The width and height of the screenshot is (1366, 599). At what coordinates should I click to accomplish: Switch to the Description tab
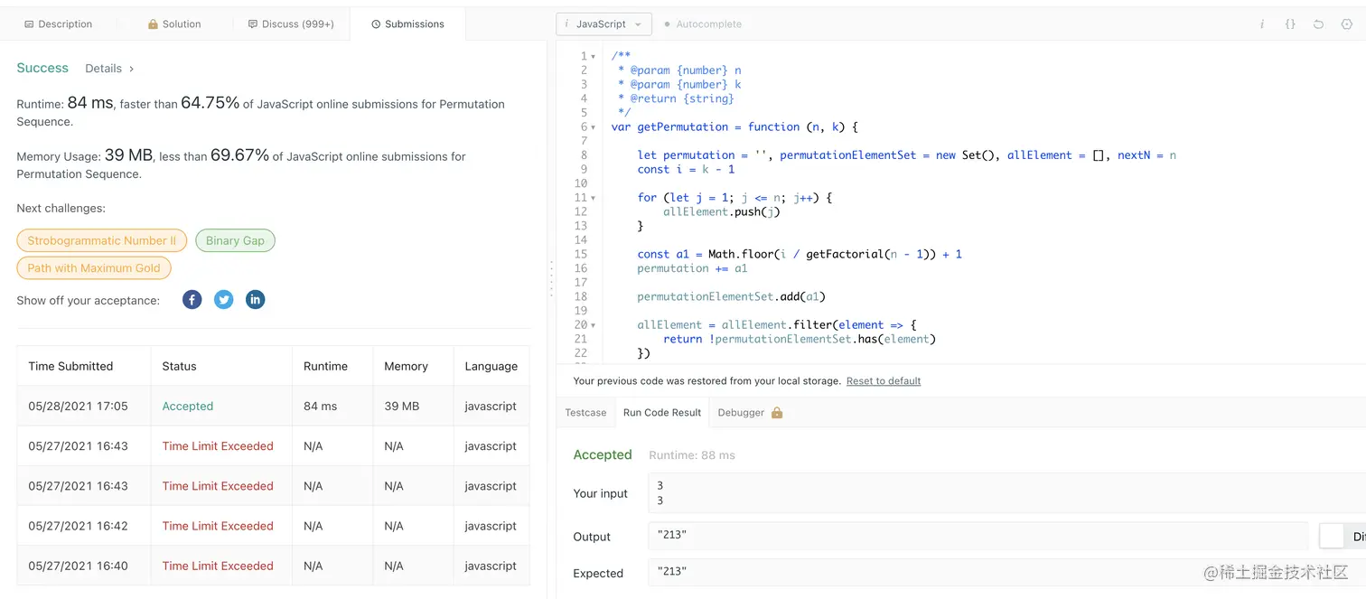pyautogui.click(x=58, y=24)
